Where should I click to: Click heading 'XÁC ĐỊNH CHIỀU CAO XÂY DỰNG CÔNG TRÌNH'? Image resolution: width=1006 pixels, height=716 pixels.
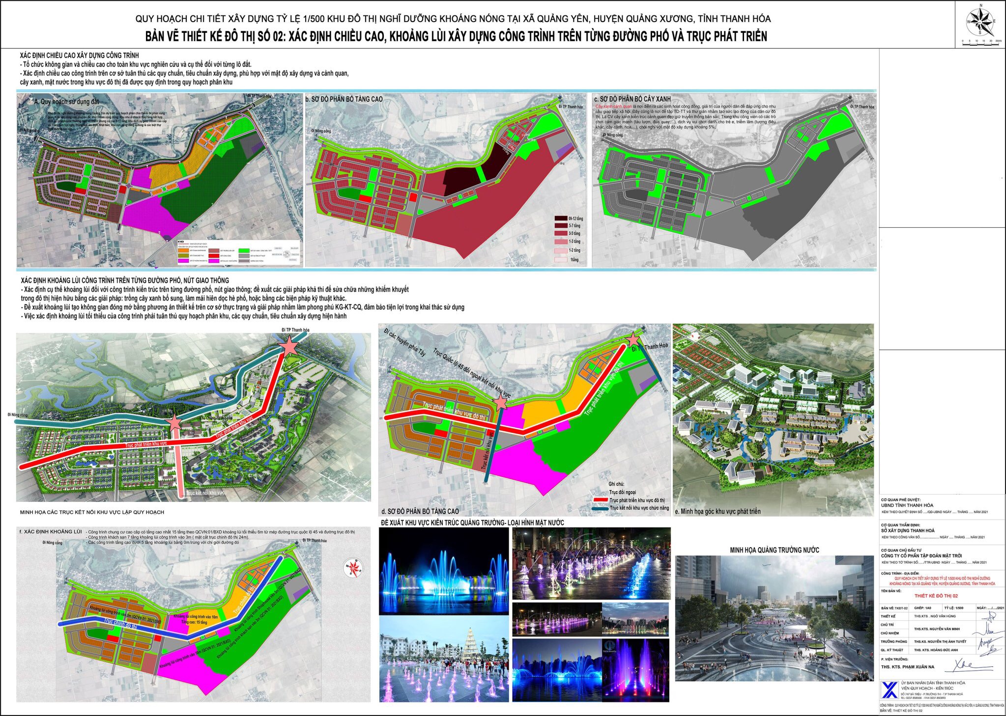click(x=80, y=55)
